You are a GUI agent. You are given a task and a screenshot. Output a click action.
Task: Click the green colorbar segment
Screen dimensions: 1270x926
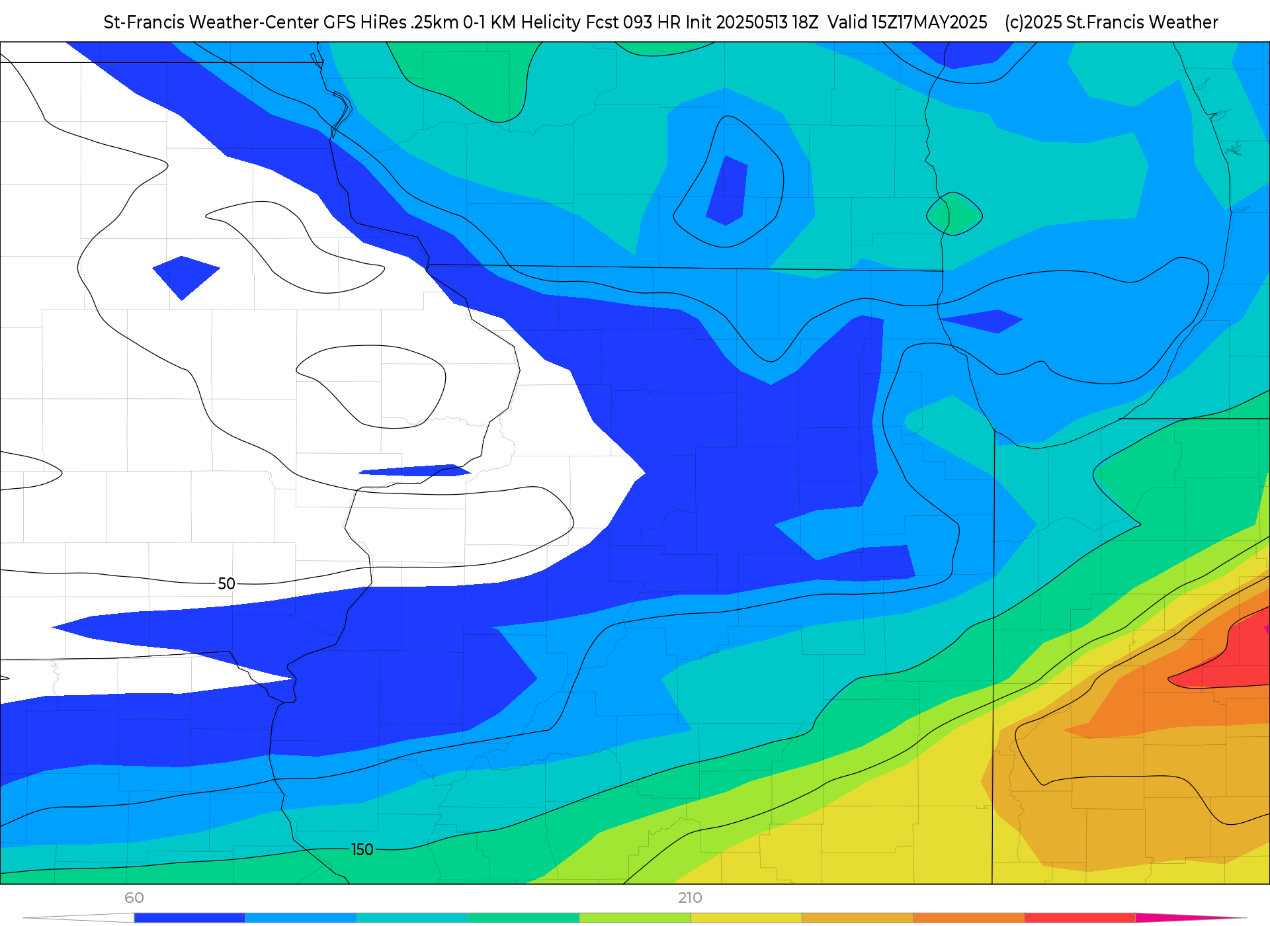[523, 918]
